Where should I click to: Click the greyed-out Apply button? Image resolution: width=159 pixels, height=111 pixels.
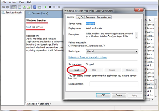tap(135, 95)
